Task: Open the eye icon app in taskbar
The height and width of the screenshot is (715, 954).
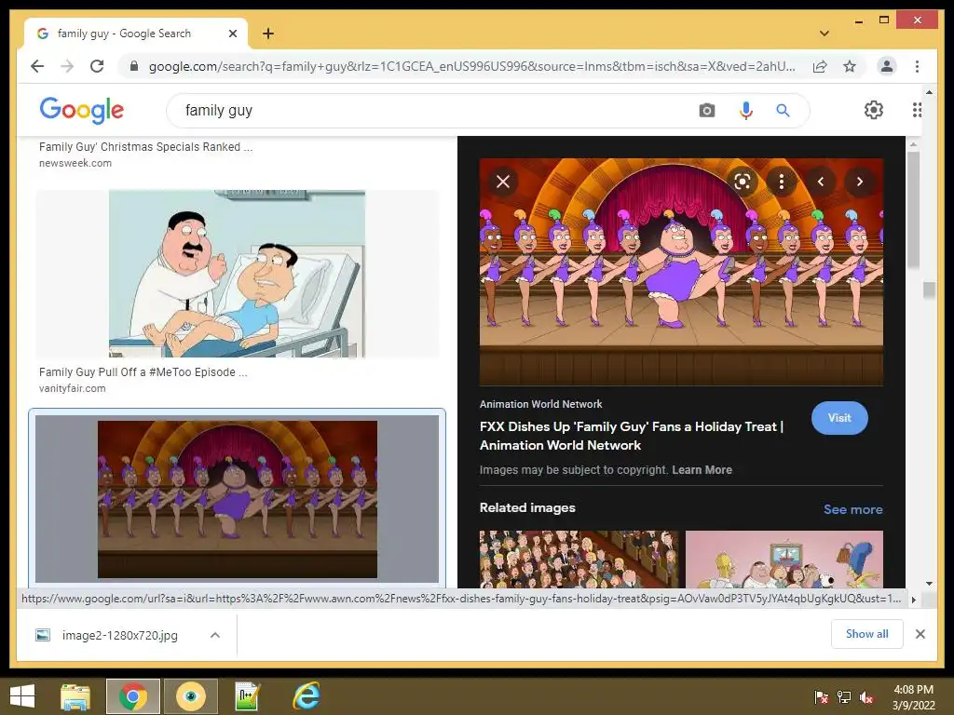Action: [x=190, y=696]
